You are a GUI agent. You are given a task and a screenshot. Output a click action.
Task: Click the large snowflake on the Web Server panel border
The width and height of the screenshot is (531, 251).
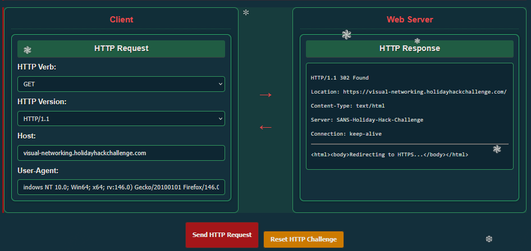[347, 35]
